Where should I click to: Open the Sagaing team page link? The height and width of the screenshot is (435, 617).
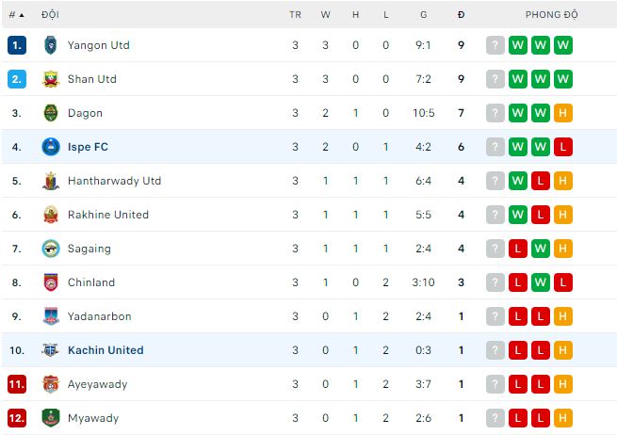point(89,249)
